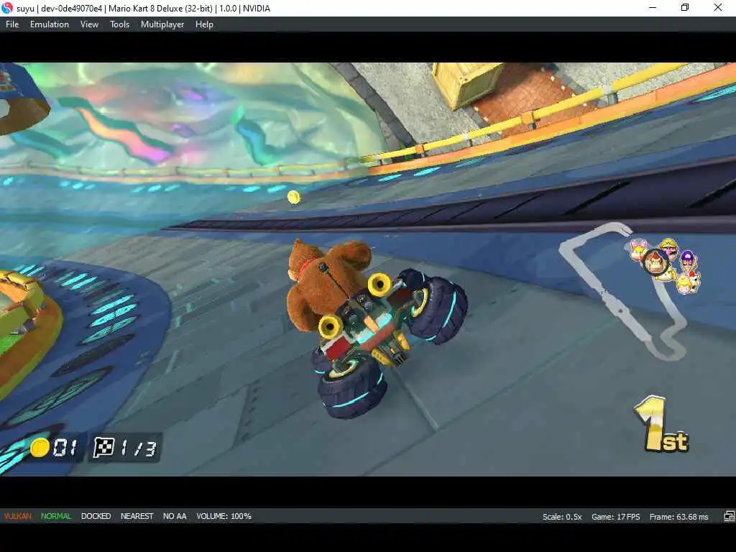Viewport: 736px width, 552px height.
Task: Open the View menu
Action: click(x=89, y=24)
